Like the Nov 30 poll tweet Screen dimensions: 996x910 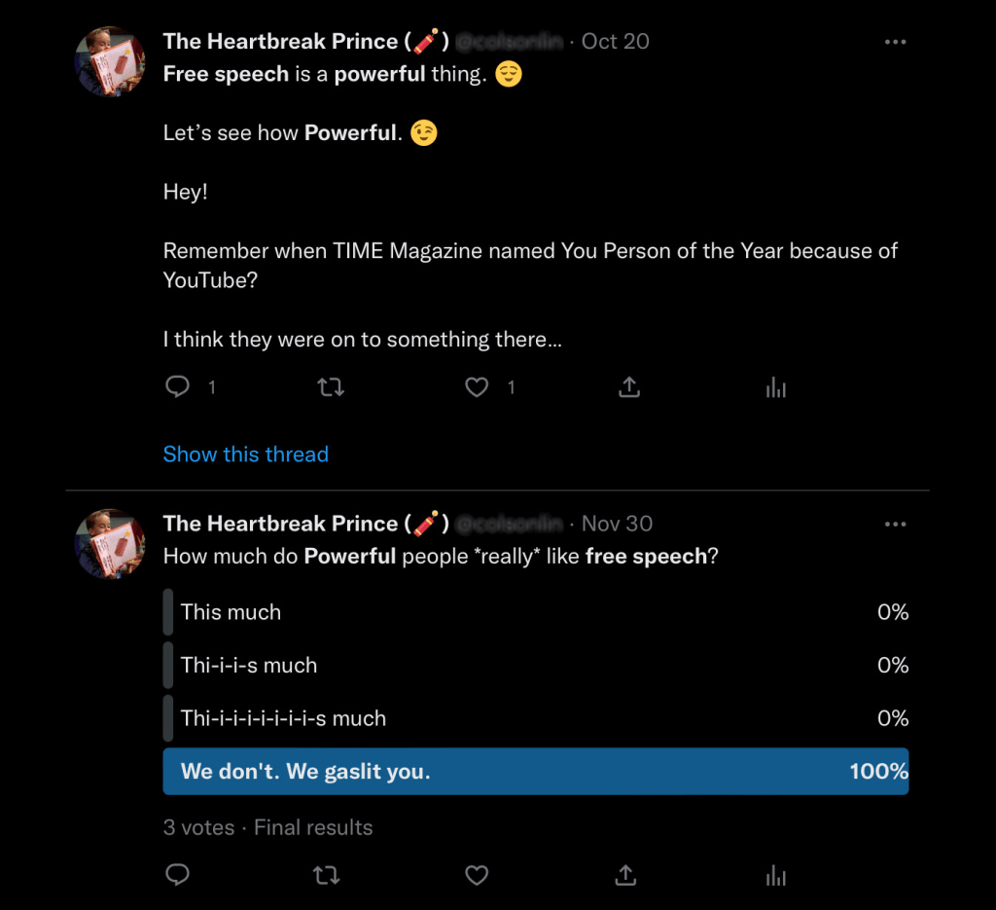477,876
